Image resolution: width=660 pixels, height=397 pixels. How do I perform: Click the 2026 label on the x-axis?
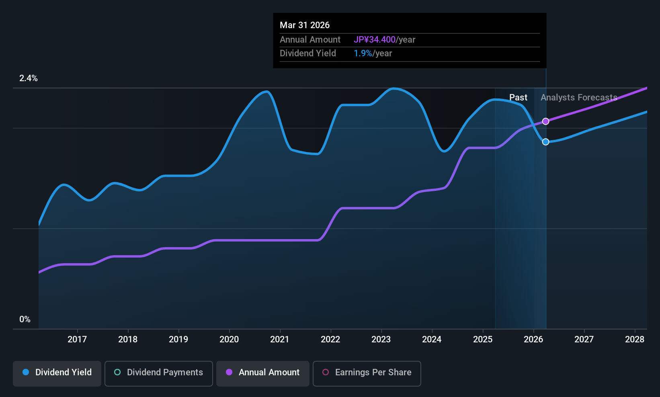(533, 339)
